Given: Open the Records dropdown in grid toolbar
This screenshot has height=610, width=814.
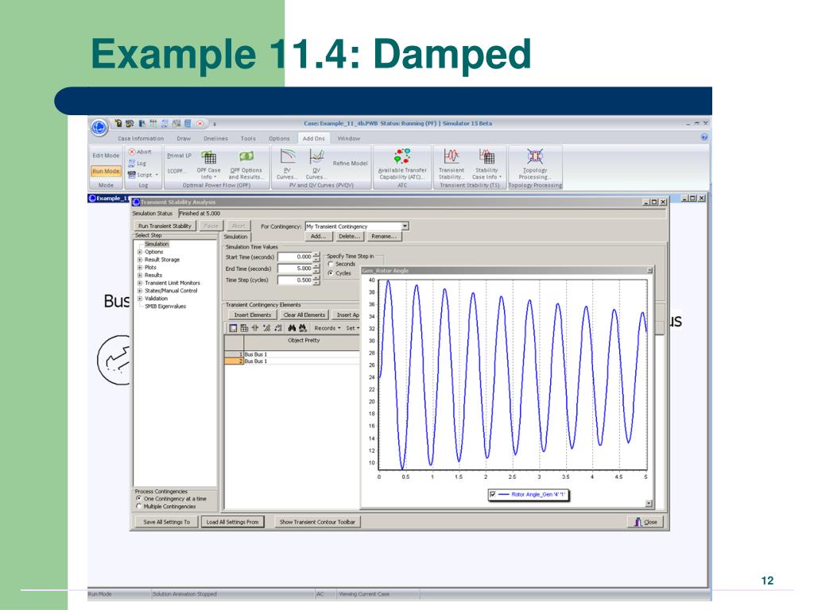Looking at the screenshot, I should [x=327, y=328].
